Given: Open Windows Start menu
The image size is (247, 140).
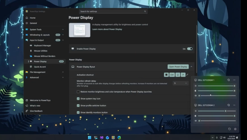Looking at the screenshot, I should click(x=89, y=138).
